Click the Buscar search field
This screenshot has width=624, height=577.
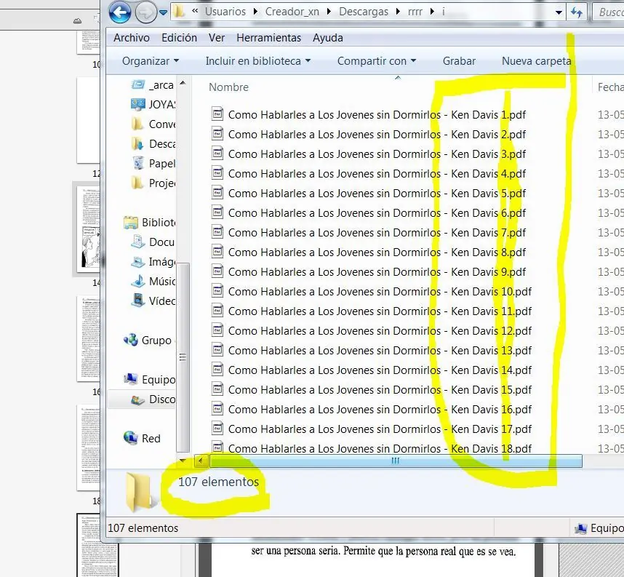608,12
